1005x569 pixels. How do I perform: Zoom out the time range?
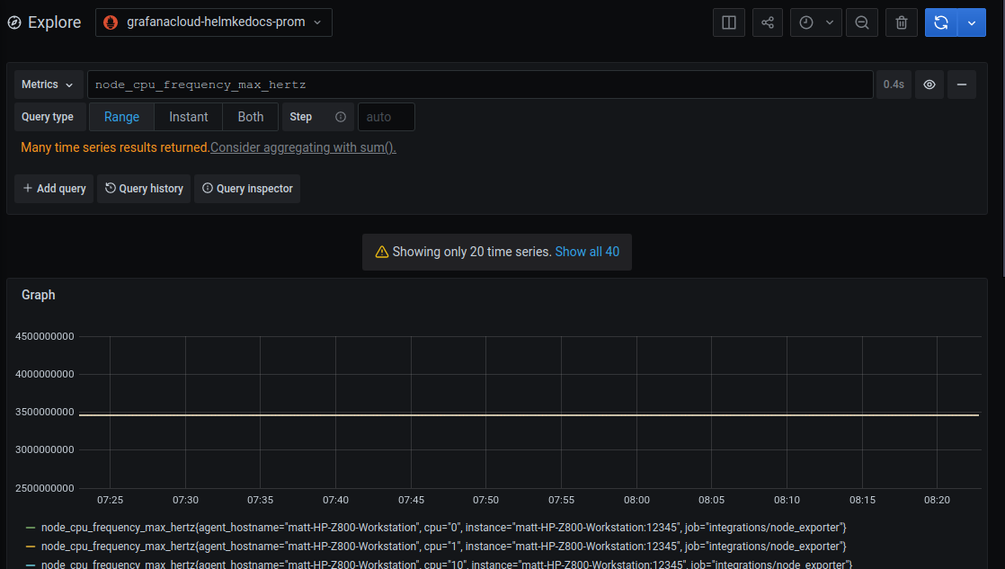tap(861, 22)
